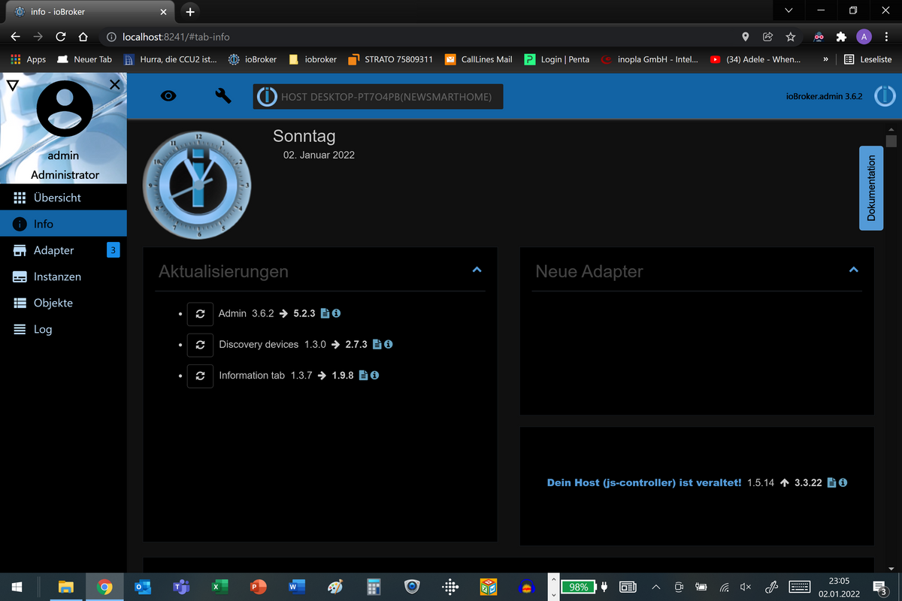The height and width of the screenshot is (601, 902).
Task: Select the 'info - ioBroker' tab
Action: coord(90,12)
